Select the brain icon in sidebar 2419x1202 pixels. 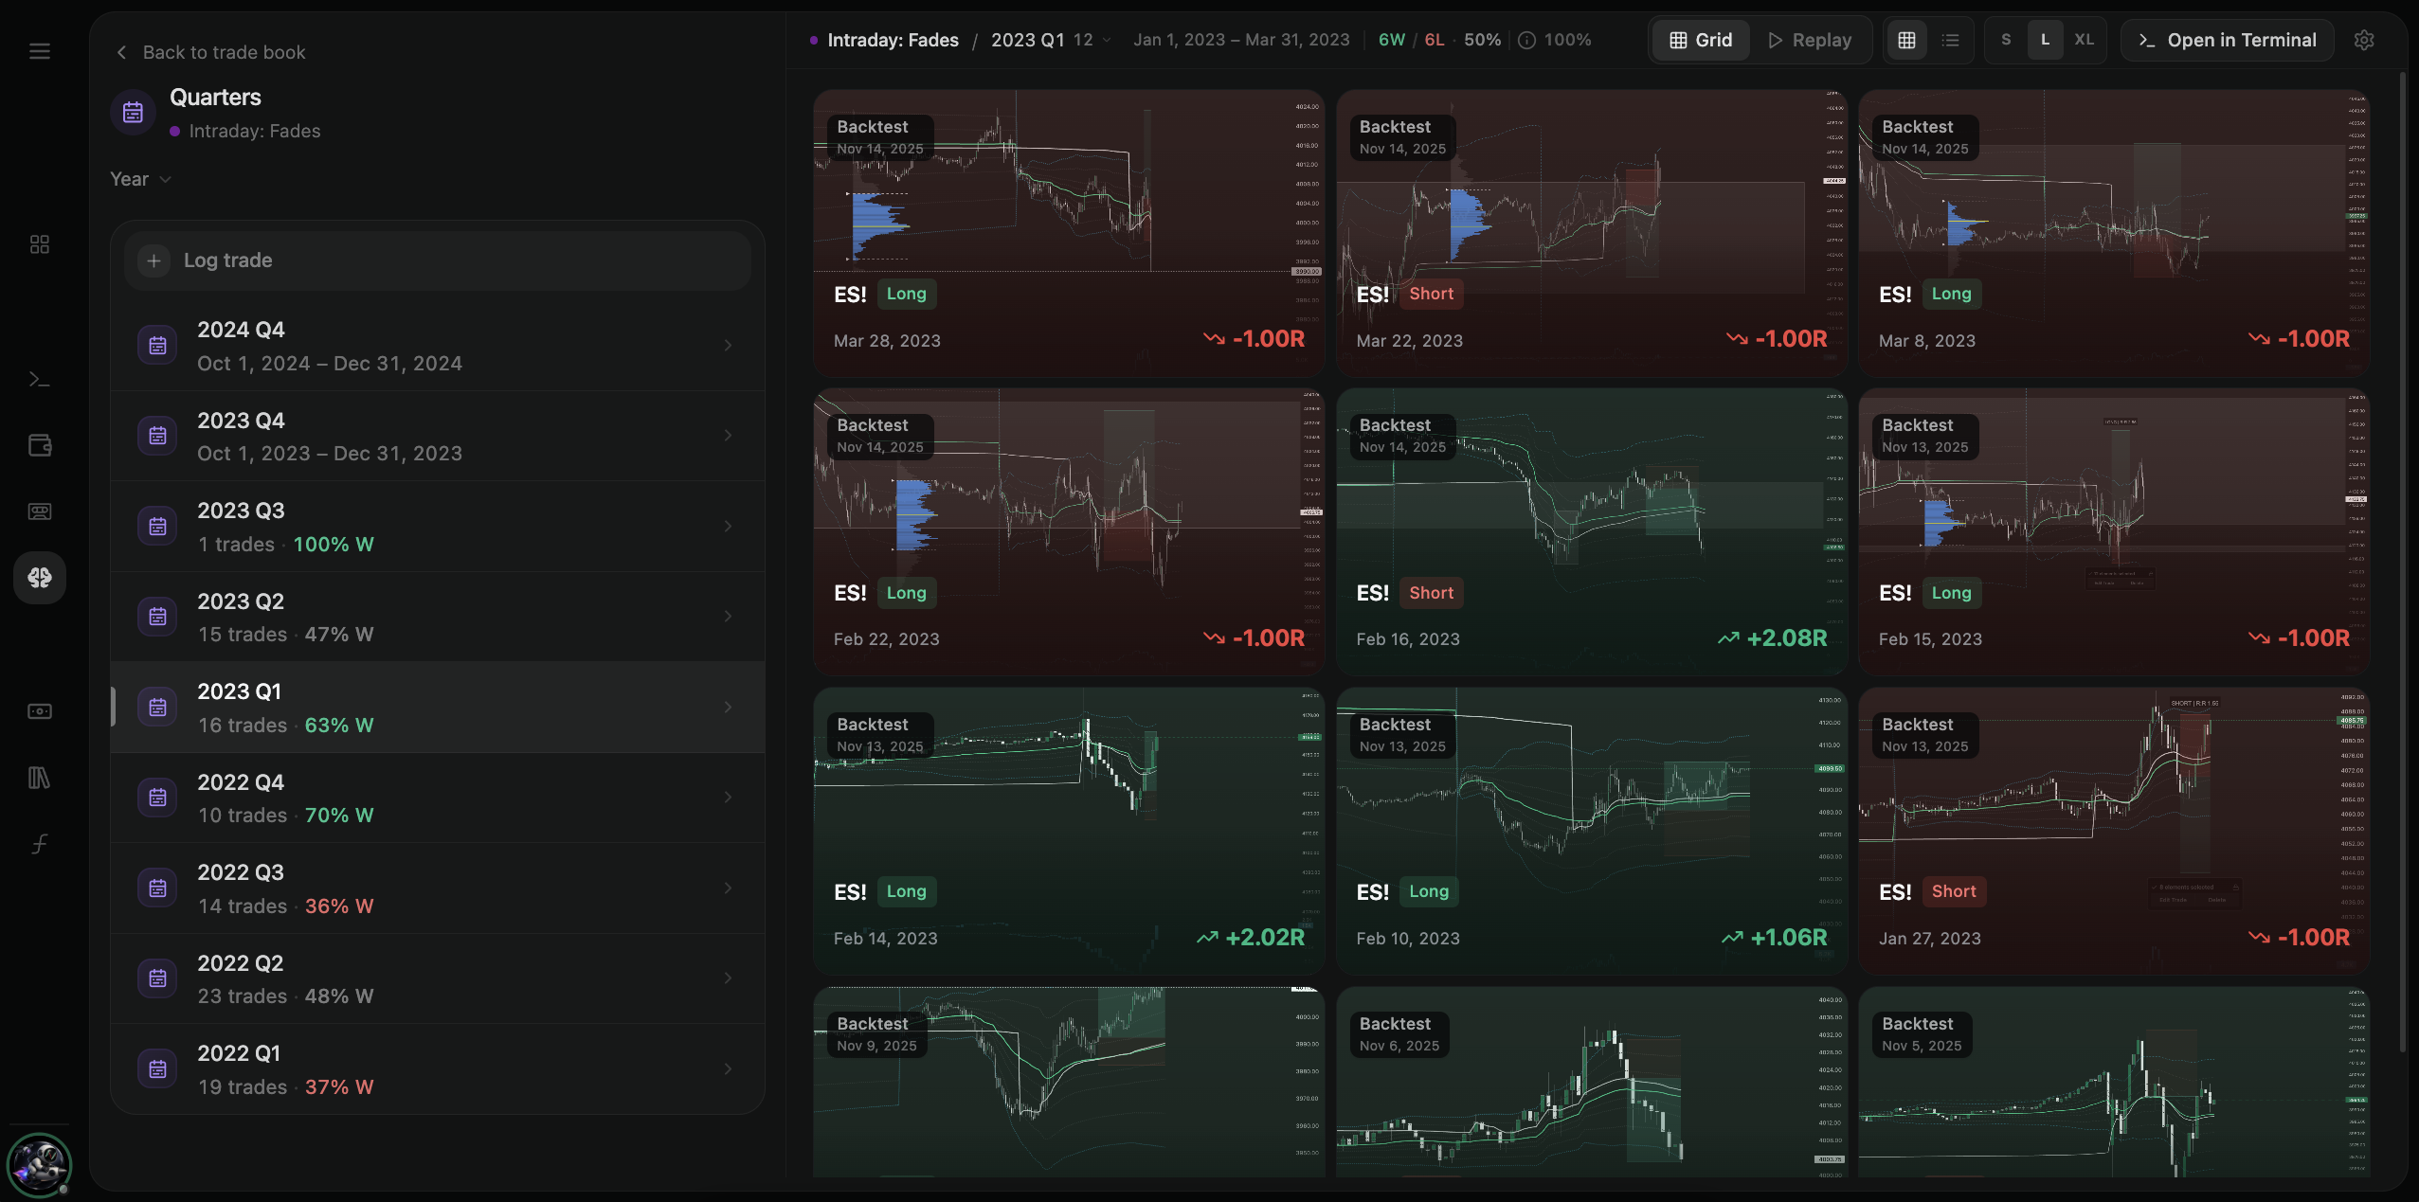tap(40, 577)
